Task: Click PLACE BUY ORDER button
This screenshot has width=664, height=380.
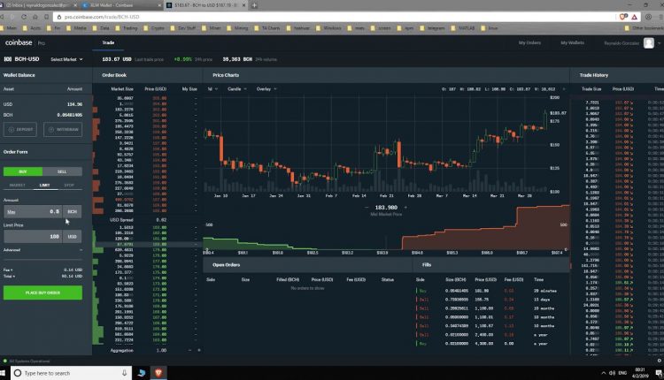Action: point(42,293)
